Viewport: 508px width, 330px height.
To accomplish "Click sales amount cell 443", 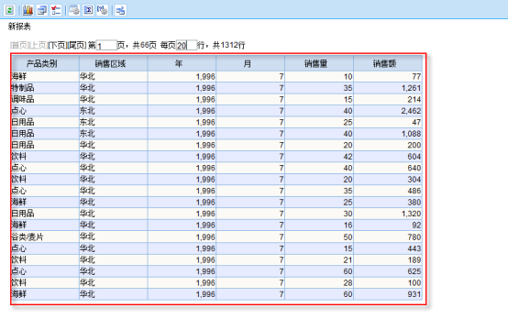I will tap(388, 248).
